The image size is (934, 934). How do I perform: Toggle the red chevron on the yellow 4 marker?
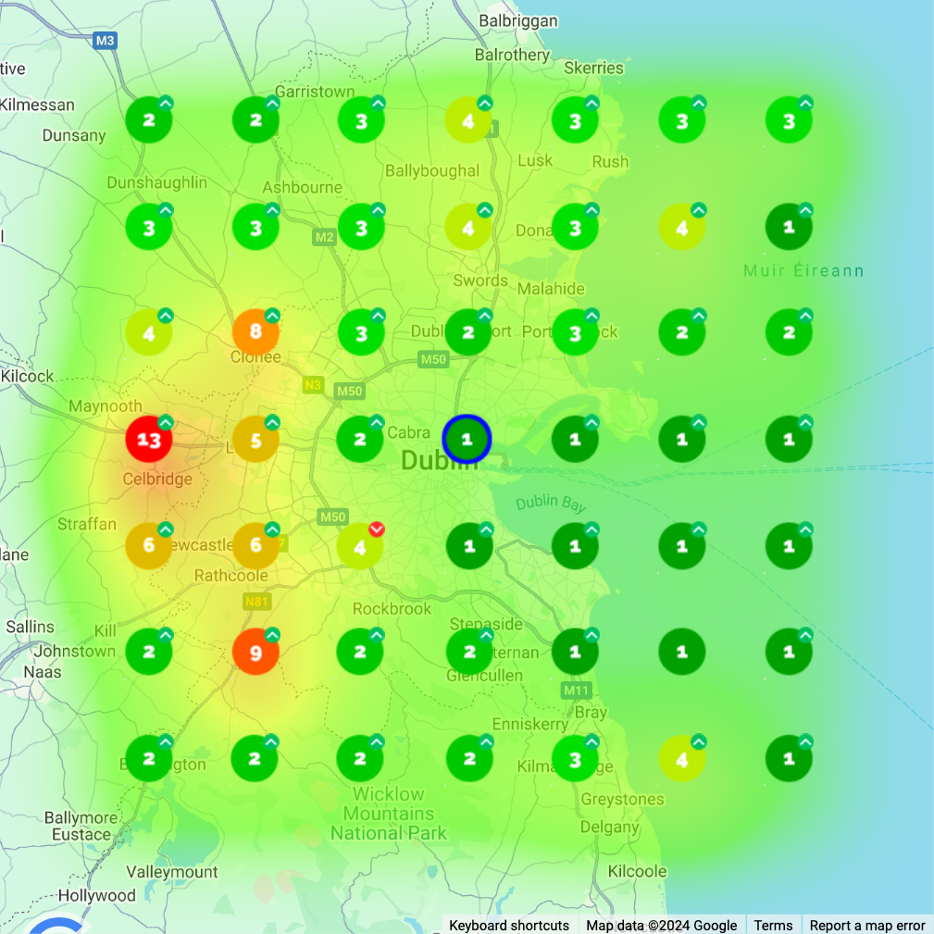tap(376, 527)
